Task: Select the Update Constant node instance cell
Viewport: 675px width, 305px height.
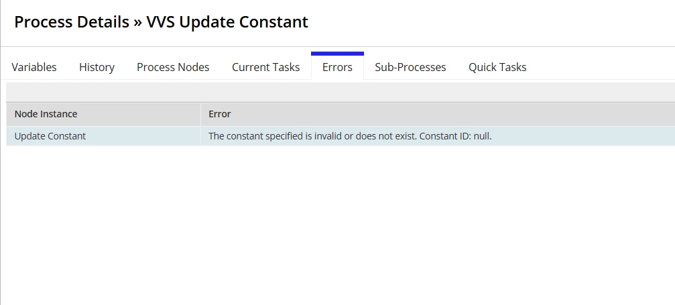Action: pos(103,136)
